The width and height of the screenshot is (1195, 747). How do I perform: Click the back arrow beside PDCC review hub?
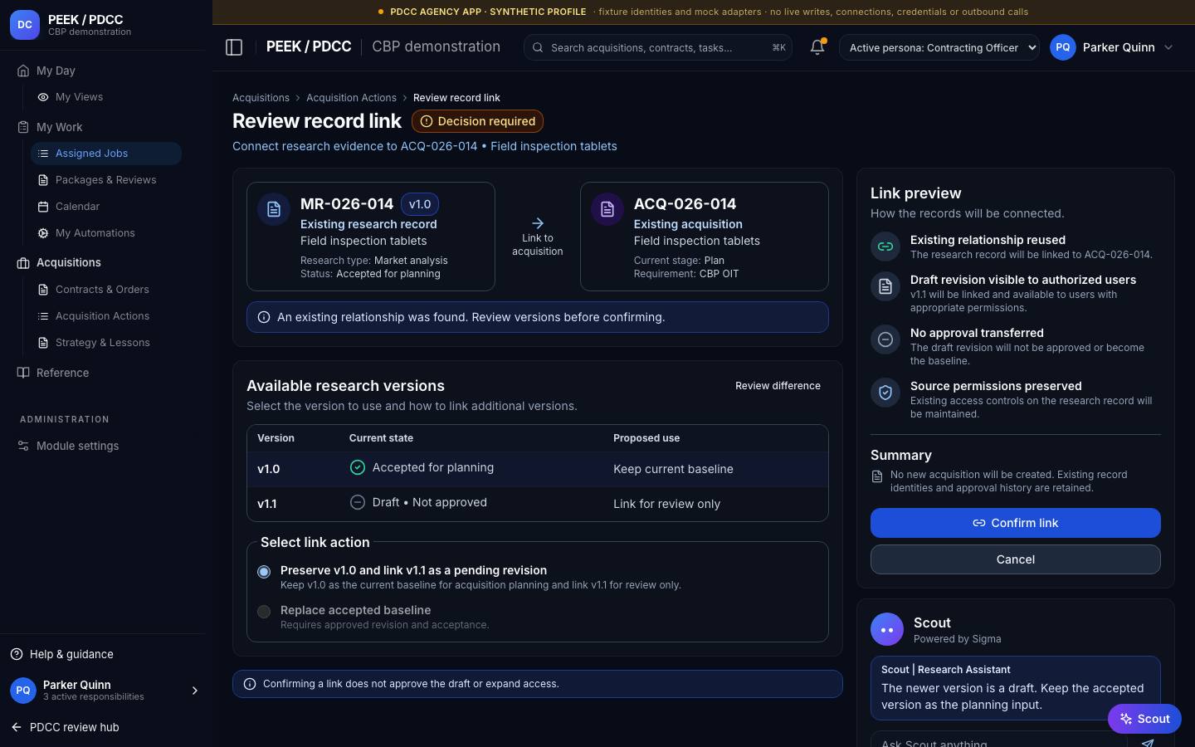[17, 727]
